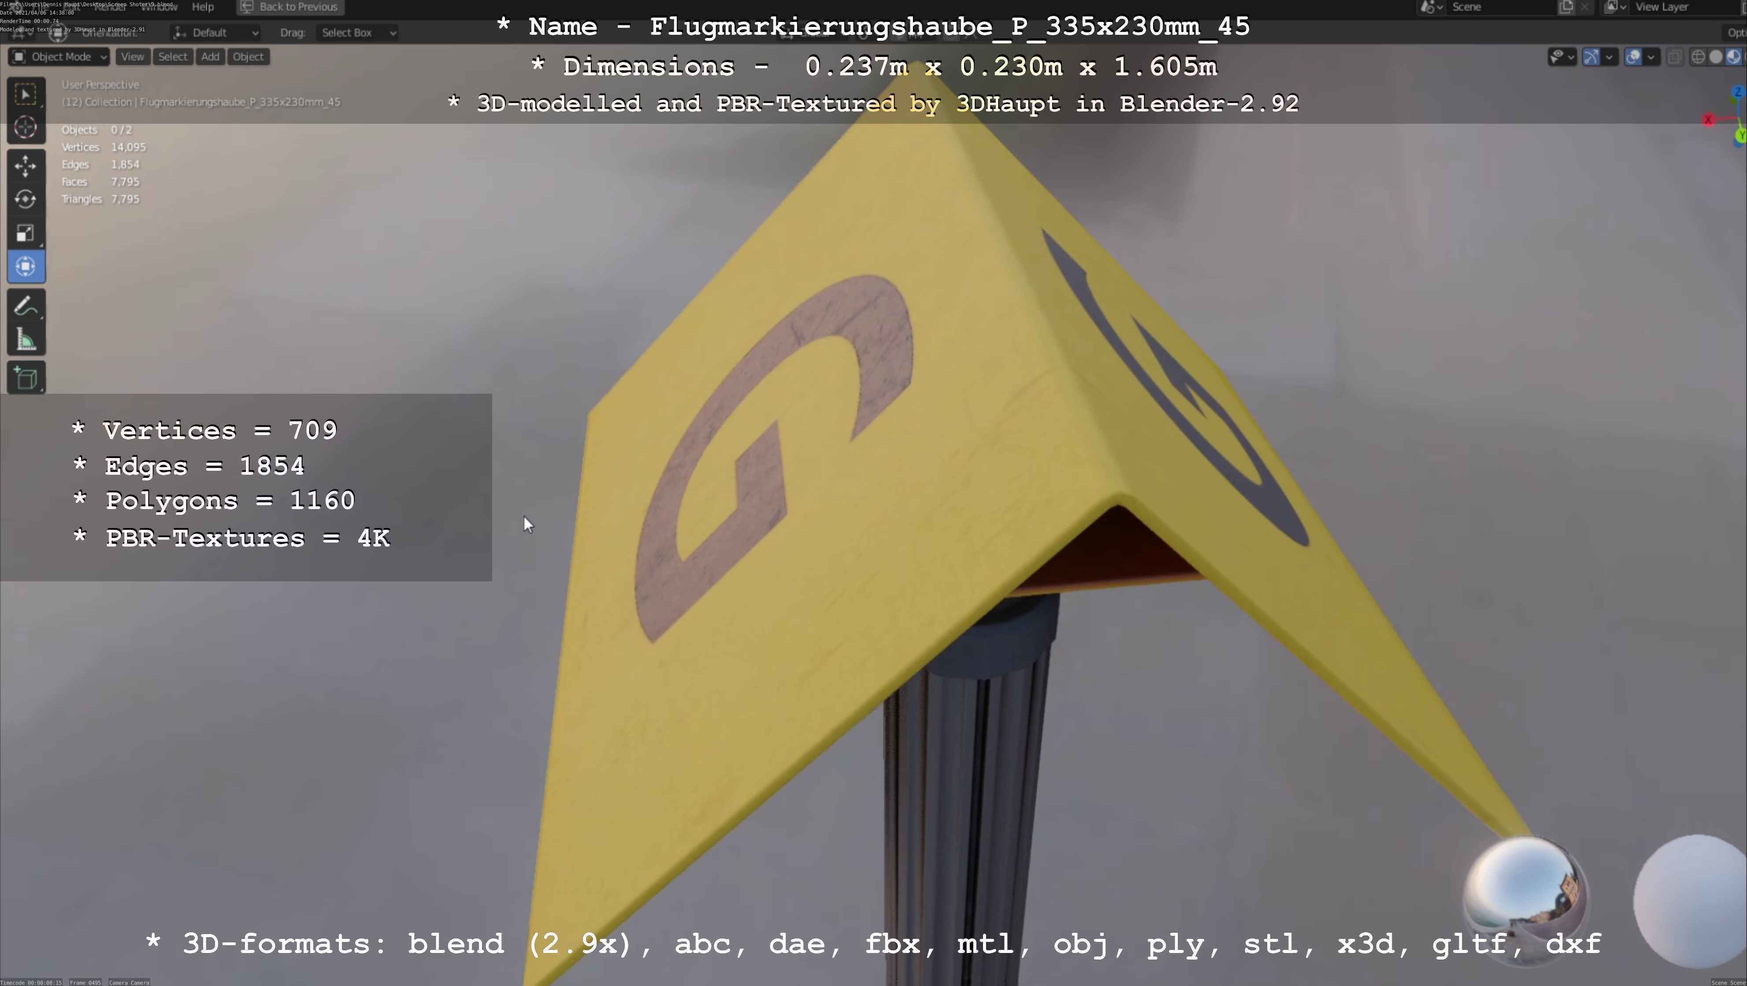
Task: Click the 'Vertices 14,095' statistic
Action: pos(103,147)
